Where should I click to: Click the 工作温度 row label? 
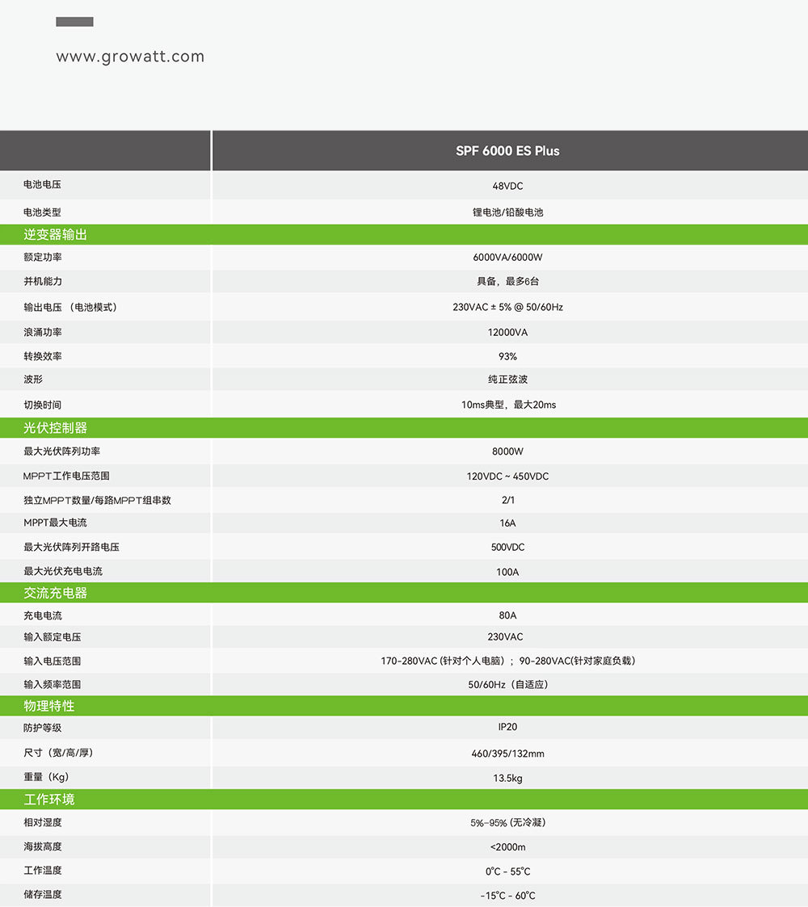(42, 871)
